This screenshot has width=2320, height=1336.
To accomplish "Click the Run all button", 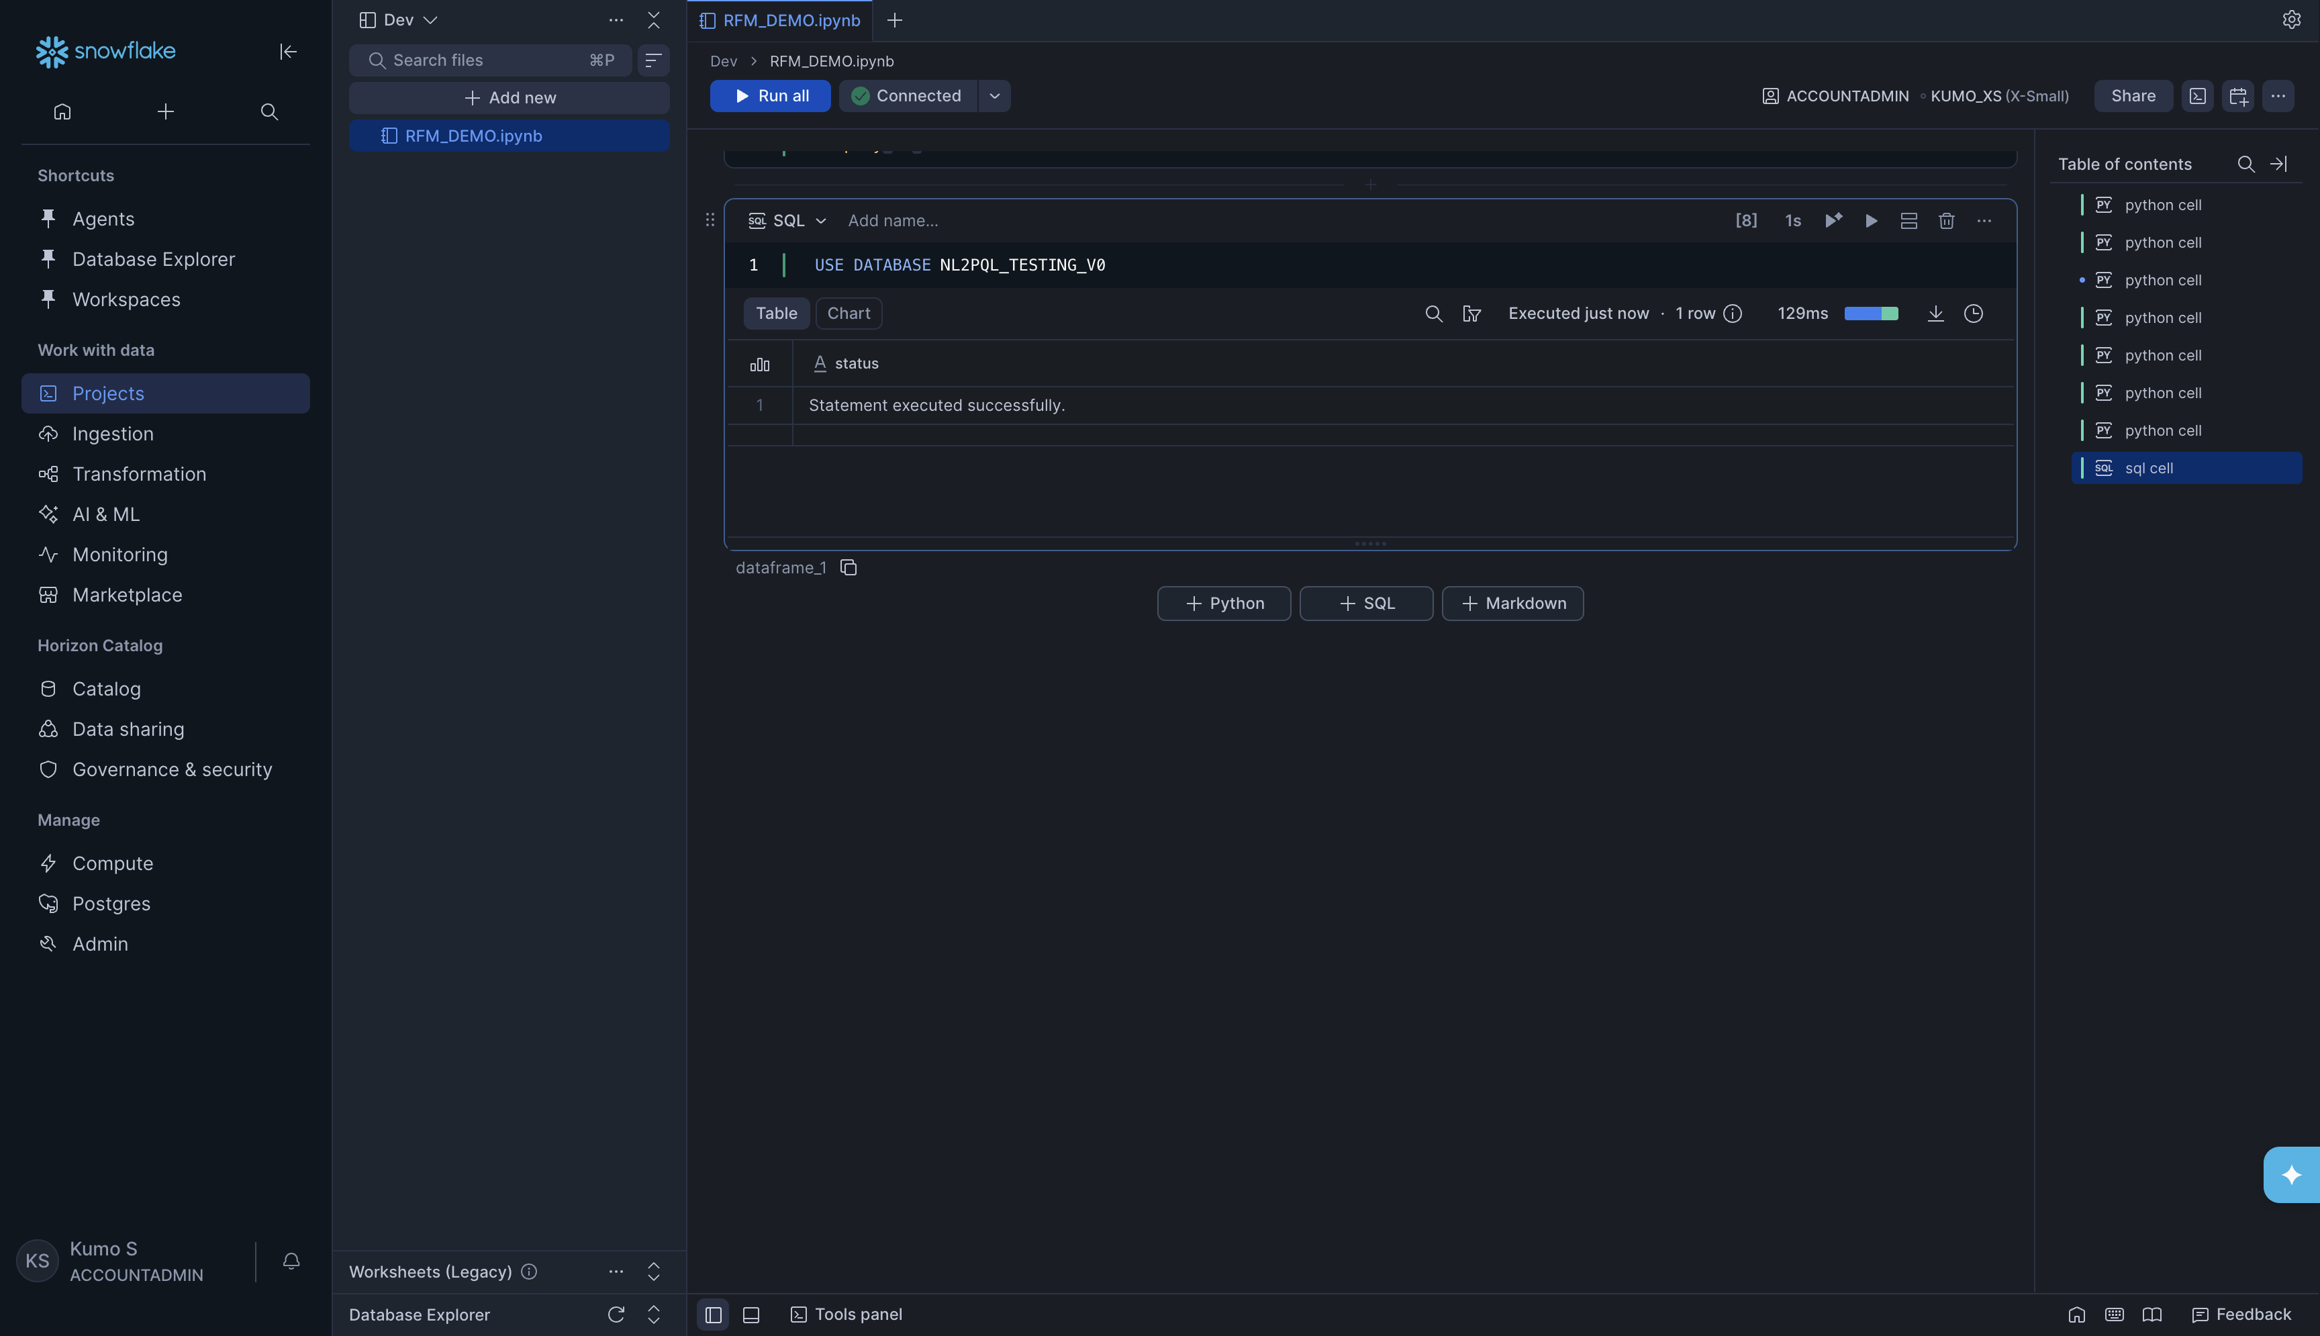I will click(x=770, y=97).
